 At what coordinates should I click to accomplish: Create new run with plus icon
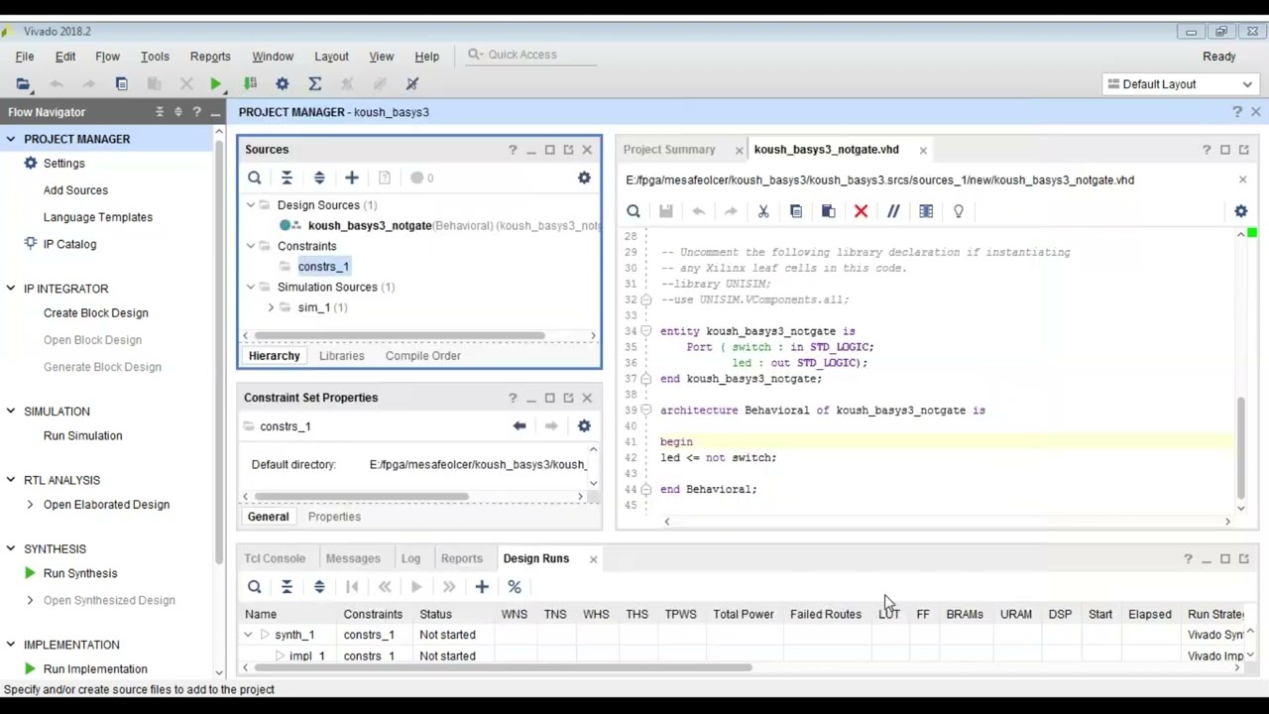pos(482,587)
